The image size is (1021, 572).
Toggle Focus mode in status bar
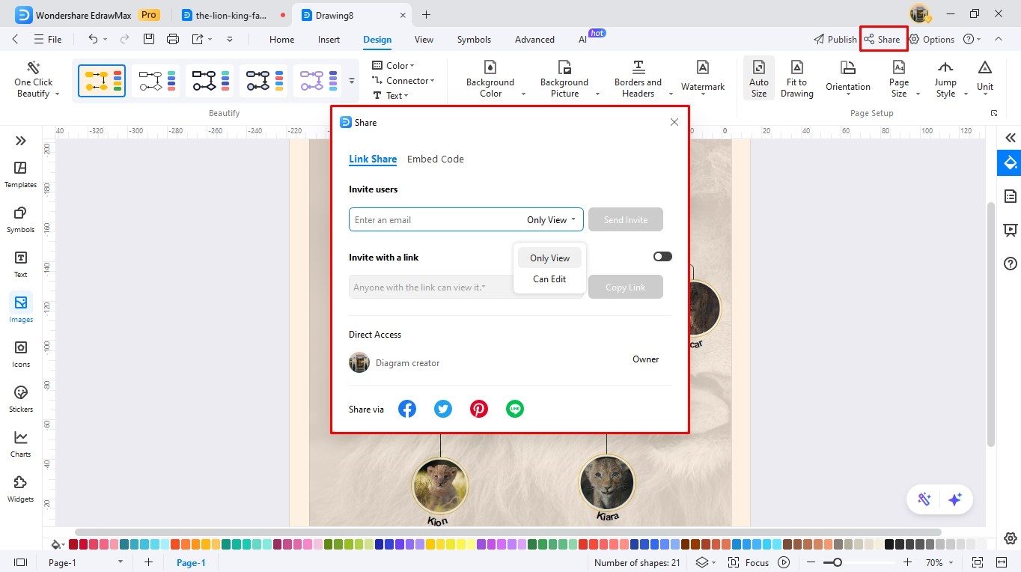[749, 562]
